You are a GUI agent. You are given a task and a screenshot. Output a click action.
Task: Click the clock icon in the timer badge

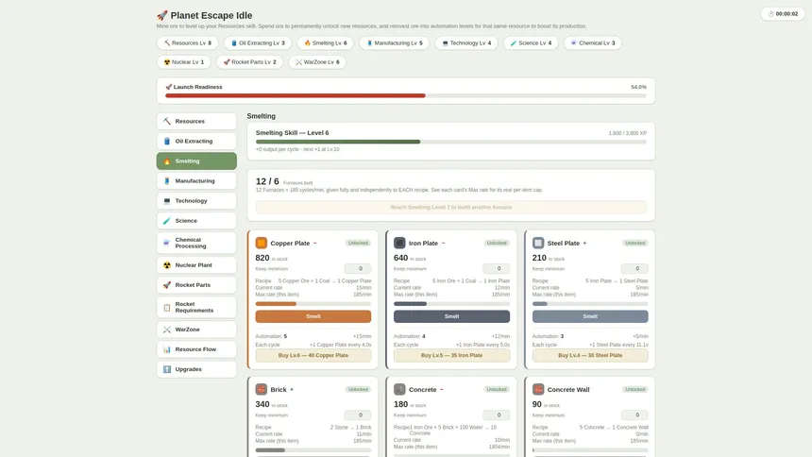(x=770, y=14)
